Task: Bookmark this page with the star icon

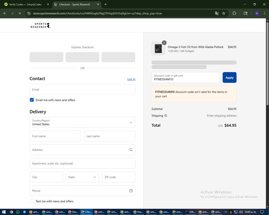Action: [x=224, y=13]
